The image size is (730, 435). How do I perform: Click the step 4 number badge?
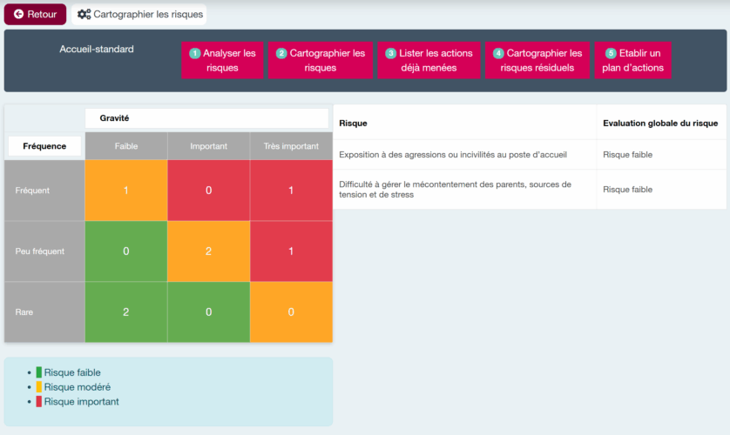click(x=498, y=54)
